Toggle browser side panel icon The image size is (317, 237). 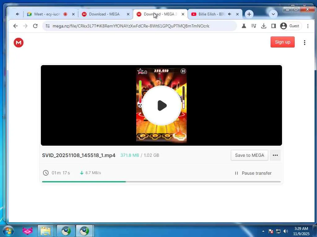(x=274, y=26)
